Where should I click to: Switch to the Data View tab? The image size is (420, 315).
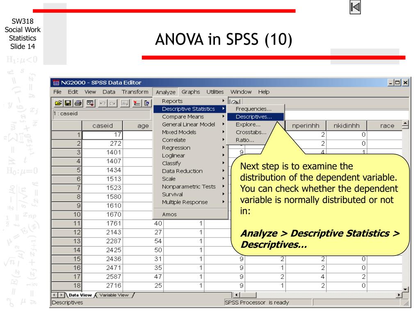(80, 295)
